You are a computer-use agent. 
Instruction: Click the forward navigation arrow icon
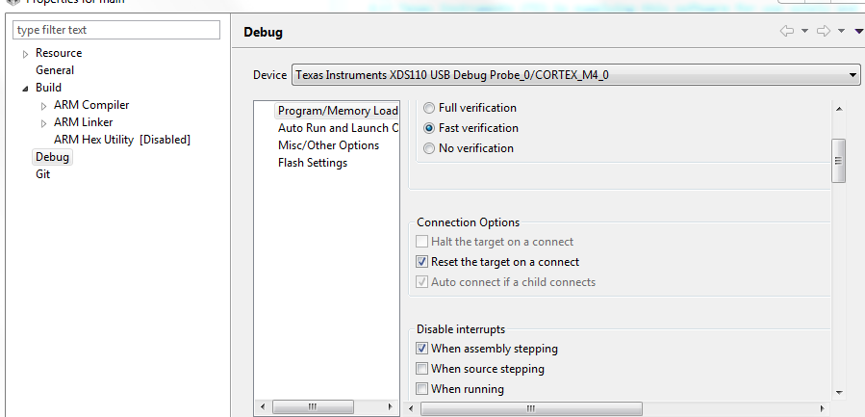824,32
